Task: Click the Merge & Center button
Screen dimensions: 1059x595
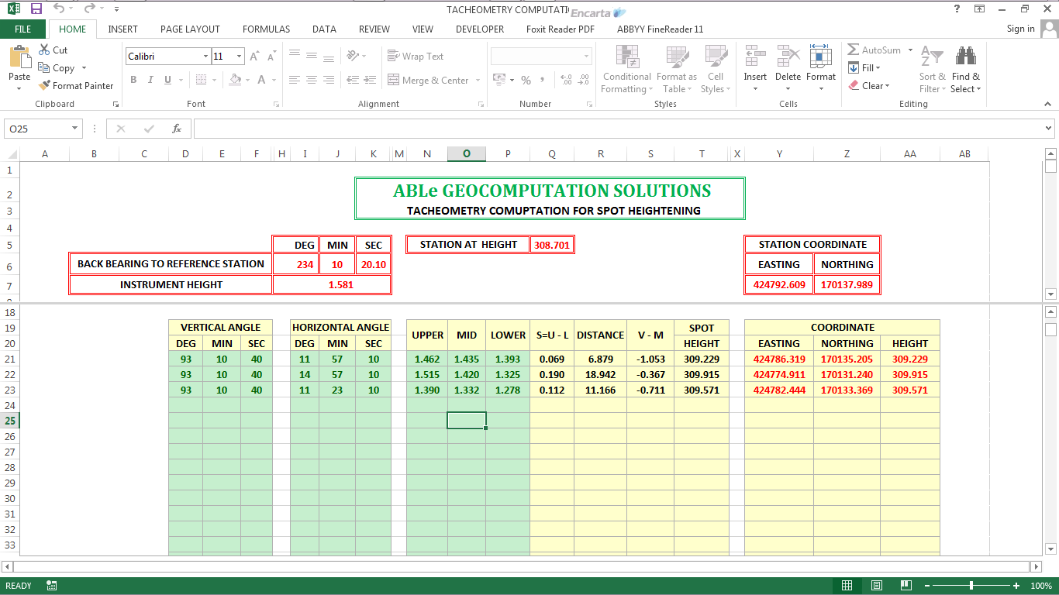Action: [x=435, y=80]
